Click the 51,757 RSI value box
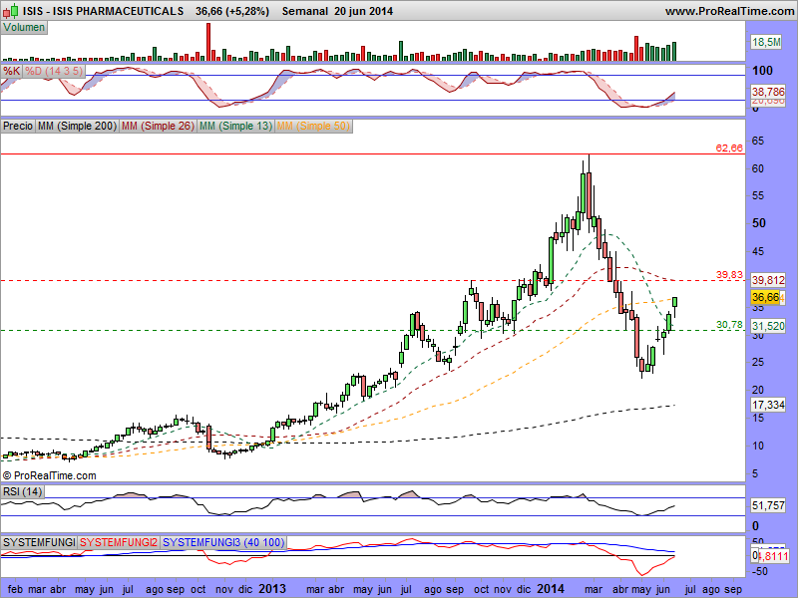Image resolution: width=798 pixels, height=598 pixels. (x=768, y=505)
